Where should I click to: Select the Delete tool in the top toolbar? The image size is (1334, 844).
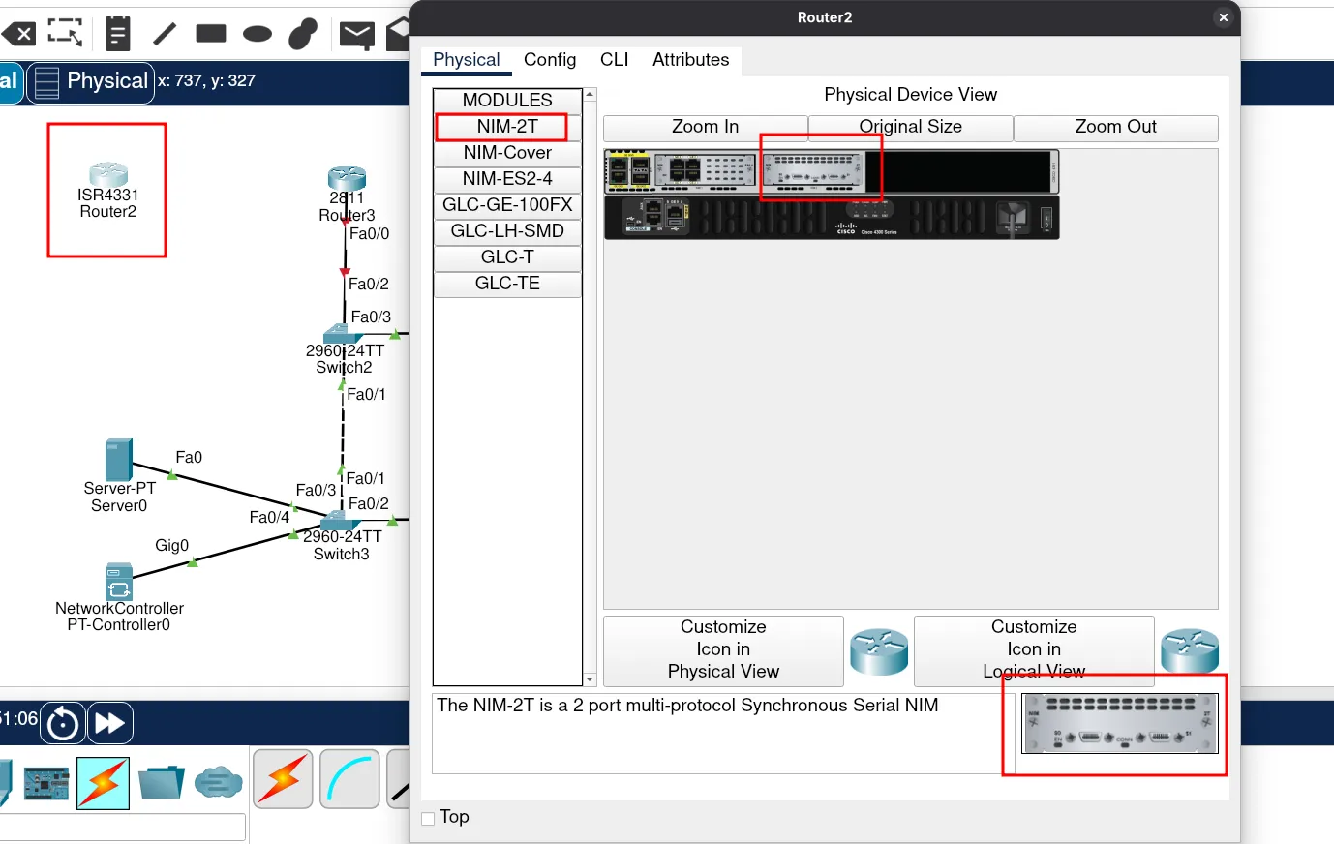click(18, 35)
